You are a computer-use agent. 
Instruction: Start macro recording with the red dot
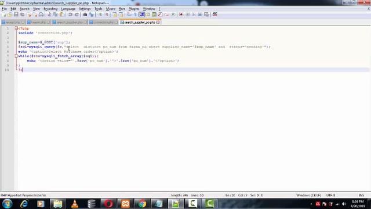(x=181, y=15)
